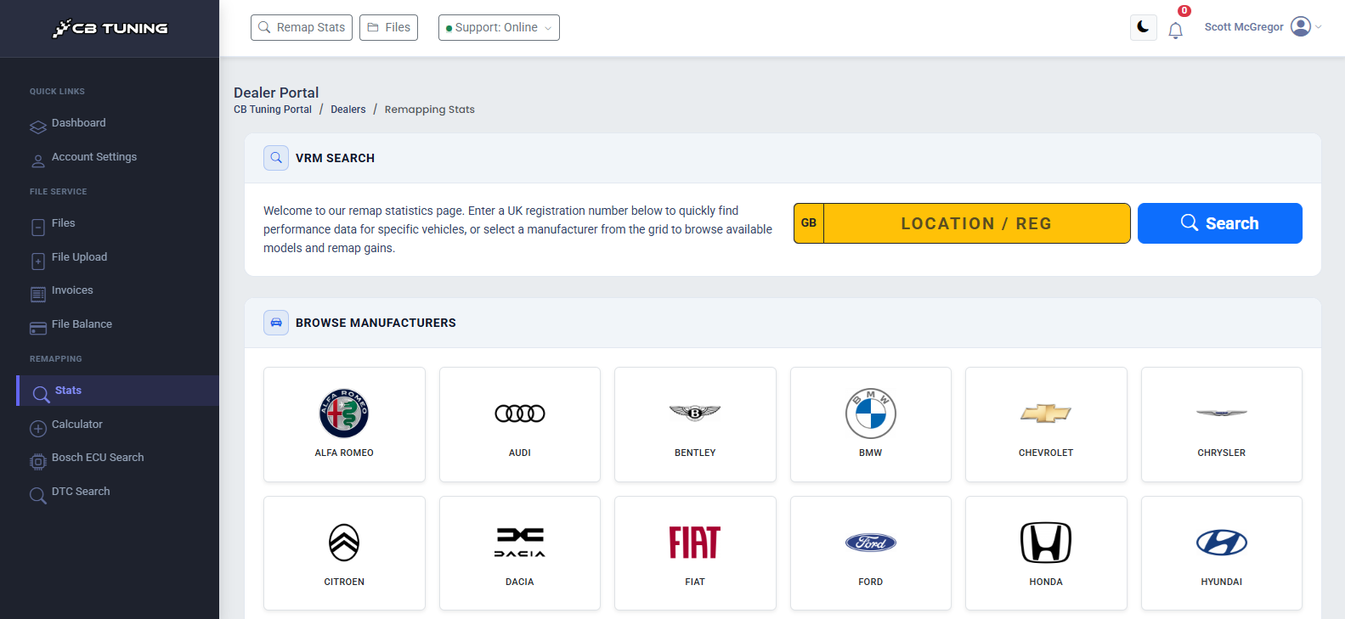The image size is (1345, 619).
Task: Open the Hyundai manufacturer card
Action: pyautogui.click(x=1222, y=554)
